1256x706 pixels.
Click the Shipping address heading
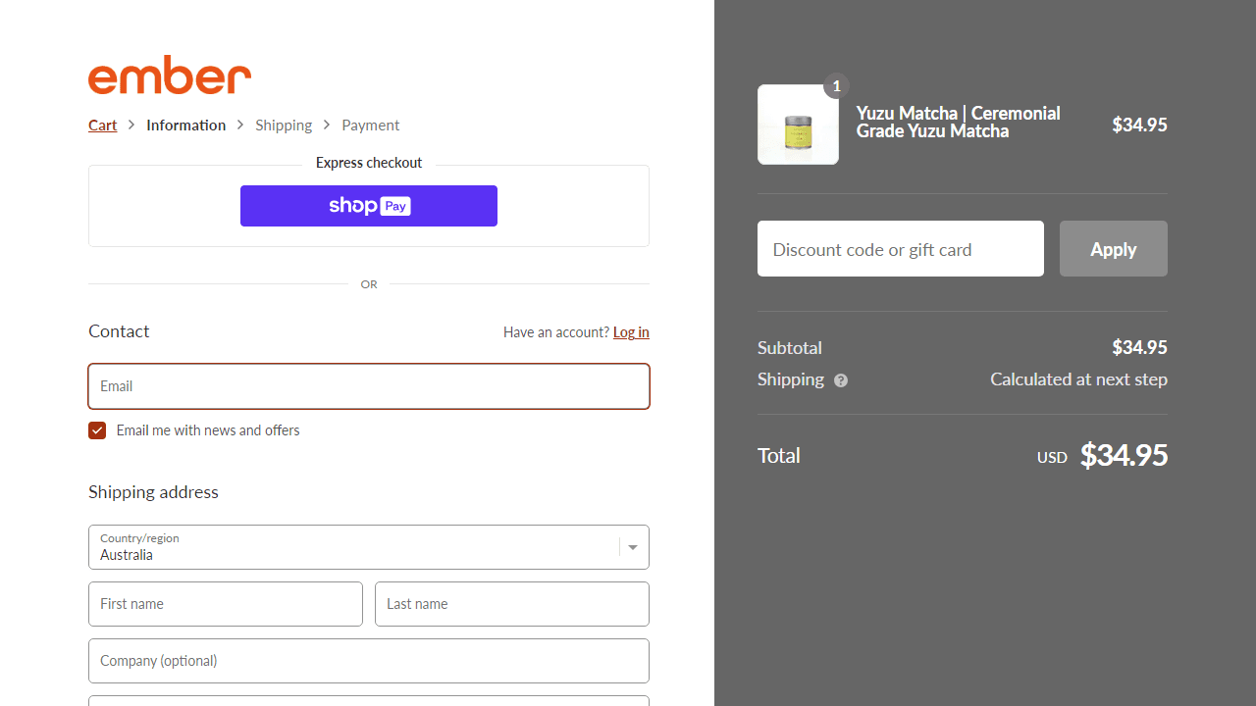pos(153,492)
